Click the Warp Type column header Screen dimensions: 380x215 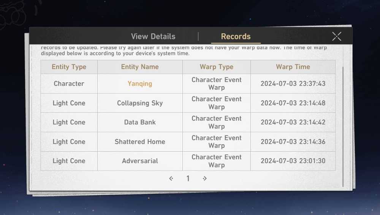coord(217,67)
